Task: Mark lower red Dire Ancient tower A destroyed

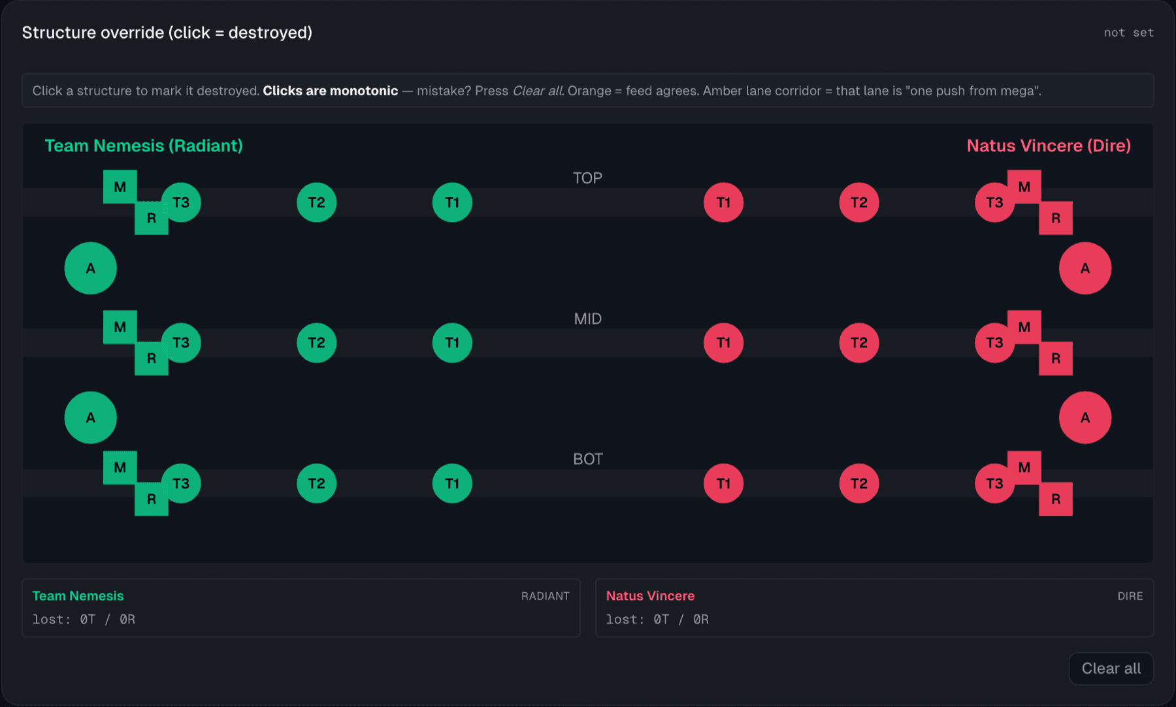Action: (x=1085, y=418)
